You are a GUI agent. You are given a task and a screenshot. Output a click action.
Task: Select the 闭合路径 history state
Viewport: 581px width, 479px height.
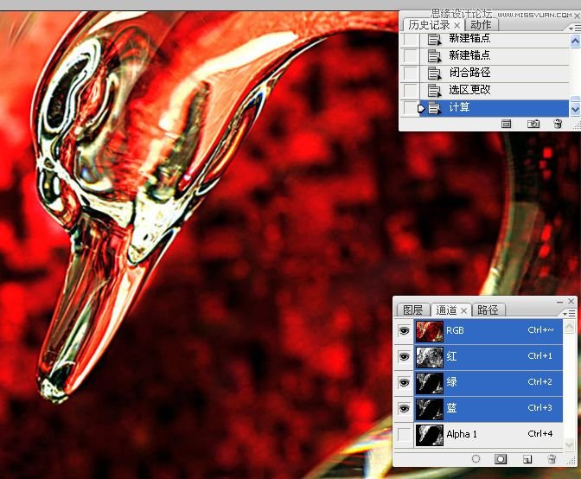(469, 73)
